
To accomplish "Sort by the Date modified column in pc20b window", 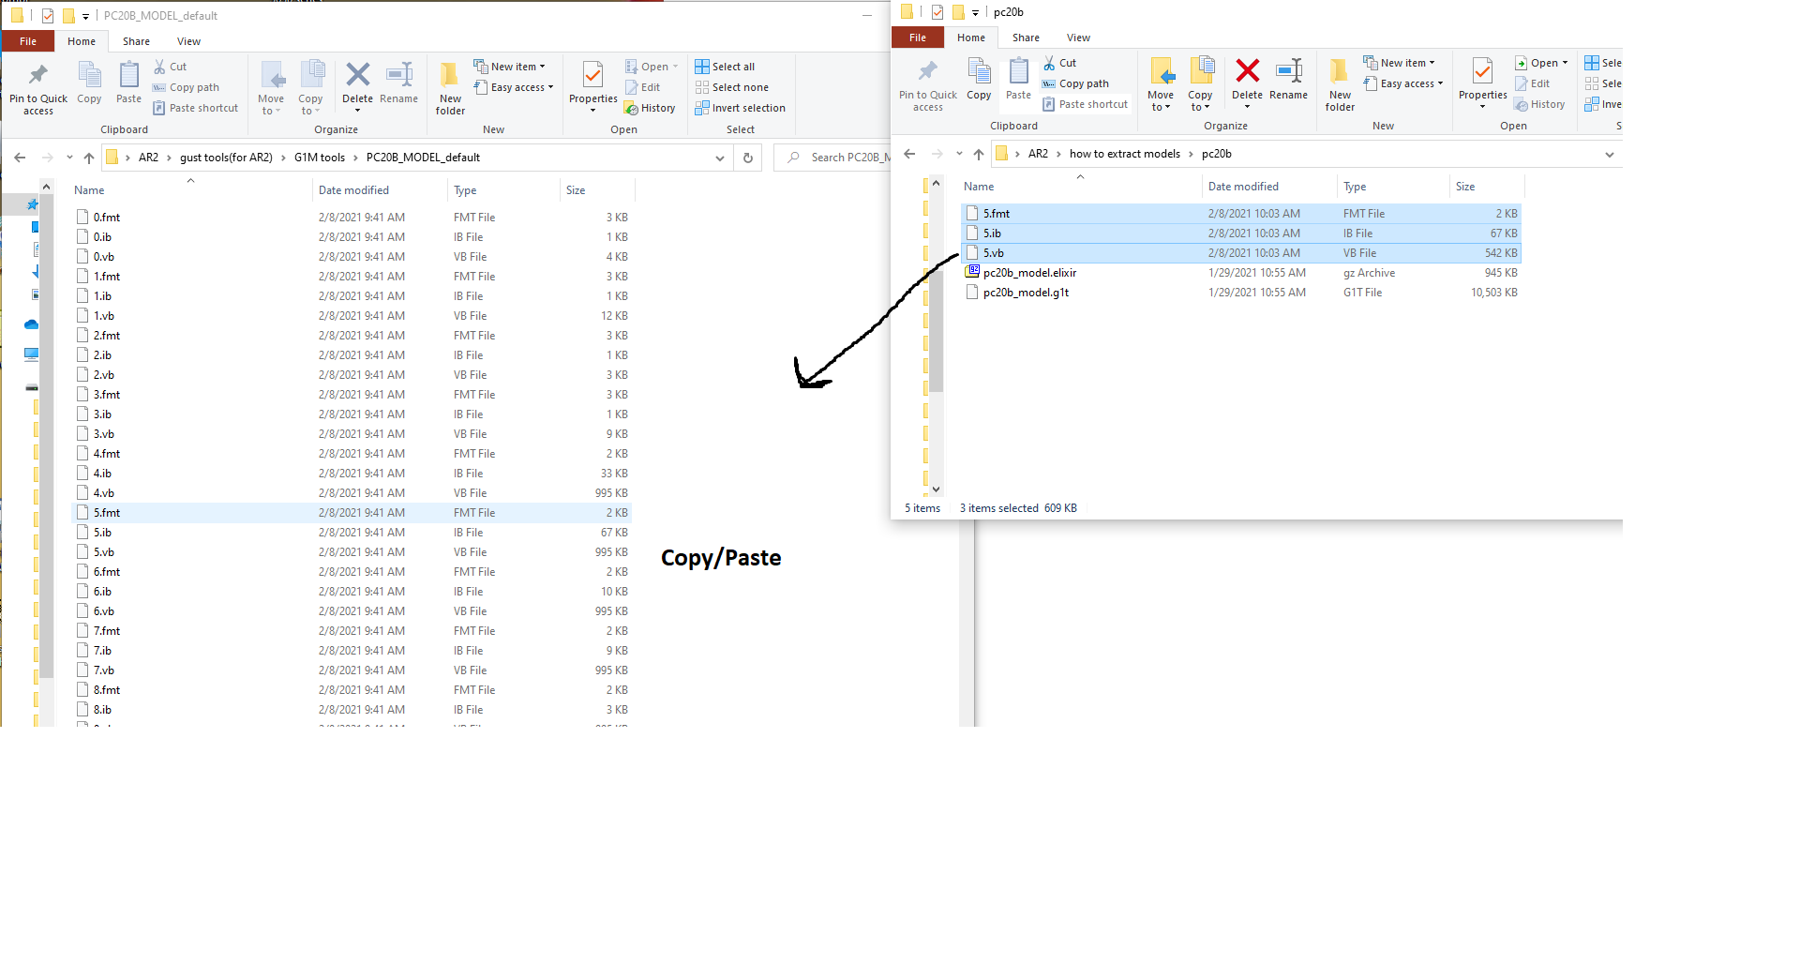I will (x=1243, y=187).
